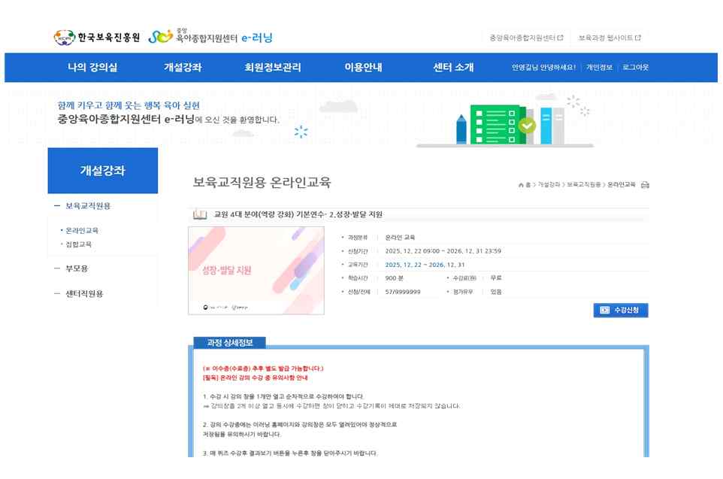Click the 육아종합지원센터 e-러닝 logo

point(210,37)
